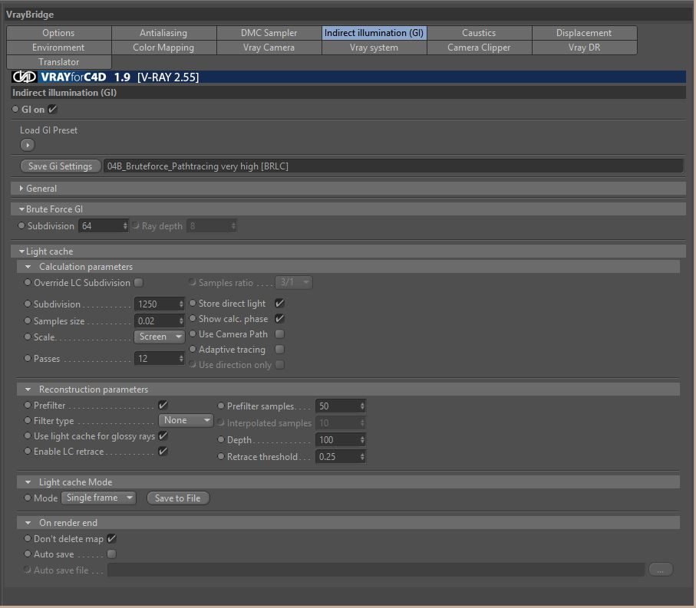Click the animation dot beside Store direct light
The image size is (696, 608).
click(x=193, y=304)
